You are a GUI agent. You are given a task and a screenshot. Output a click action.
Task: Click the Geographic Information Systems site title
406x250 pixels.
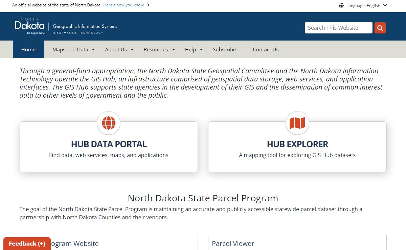click(85, 26)
